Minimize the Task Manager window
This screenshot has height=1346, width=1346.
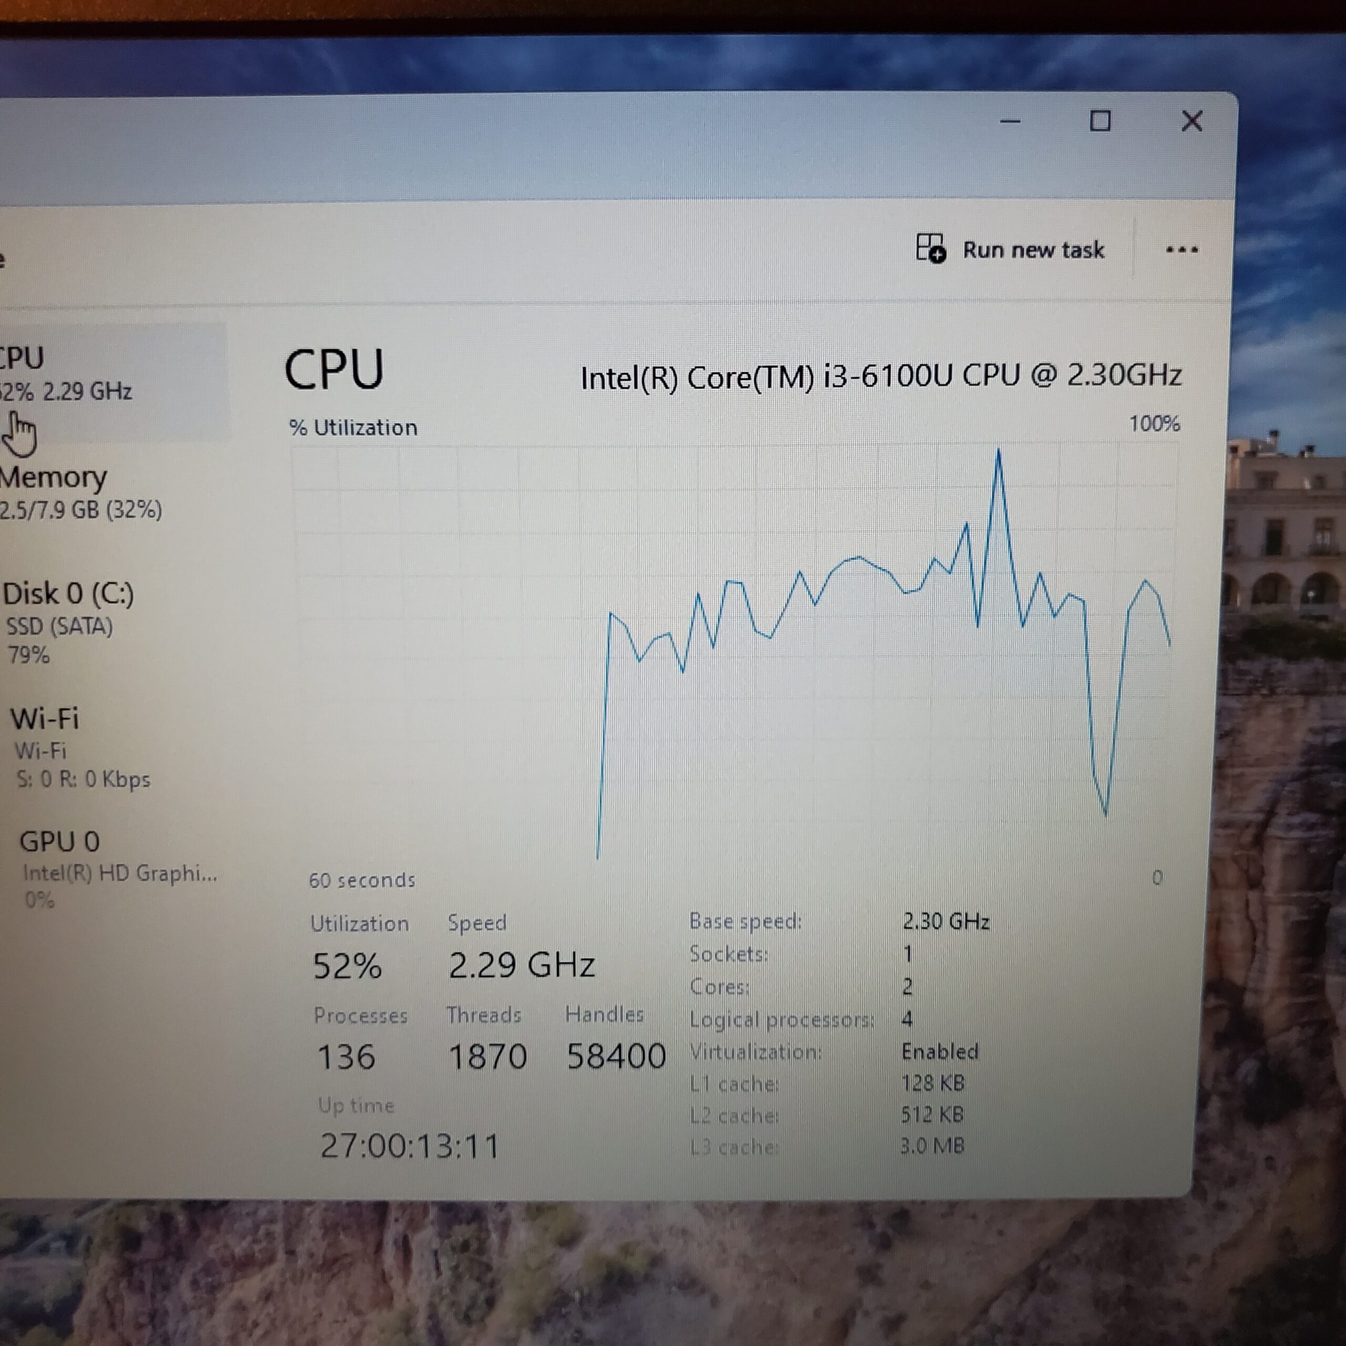point(1010,121)
